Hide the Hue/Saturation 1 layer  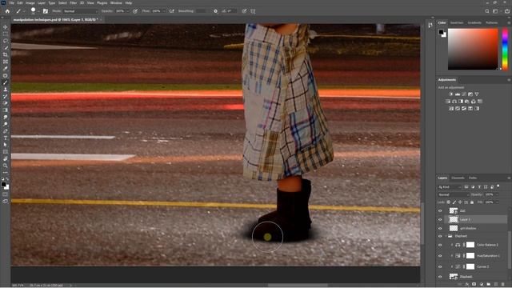point(440,256)
